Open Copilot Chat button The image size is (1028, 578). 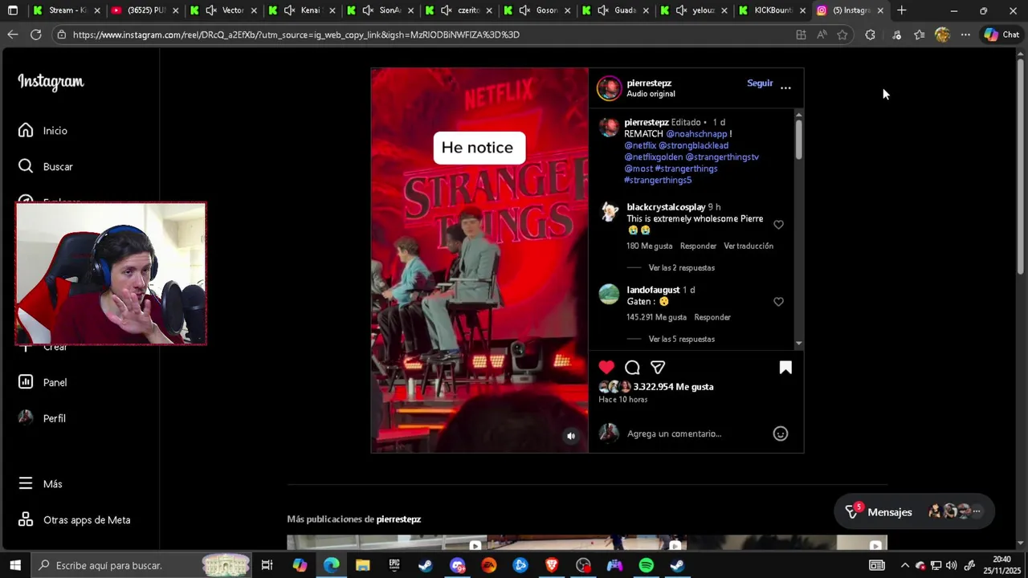click(1001, 35)
